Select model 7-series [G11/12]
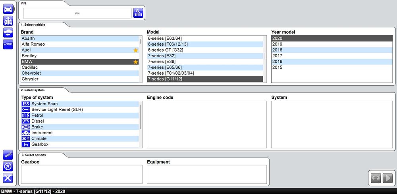Viewport: 397px width, 194px height. 205,79
